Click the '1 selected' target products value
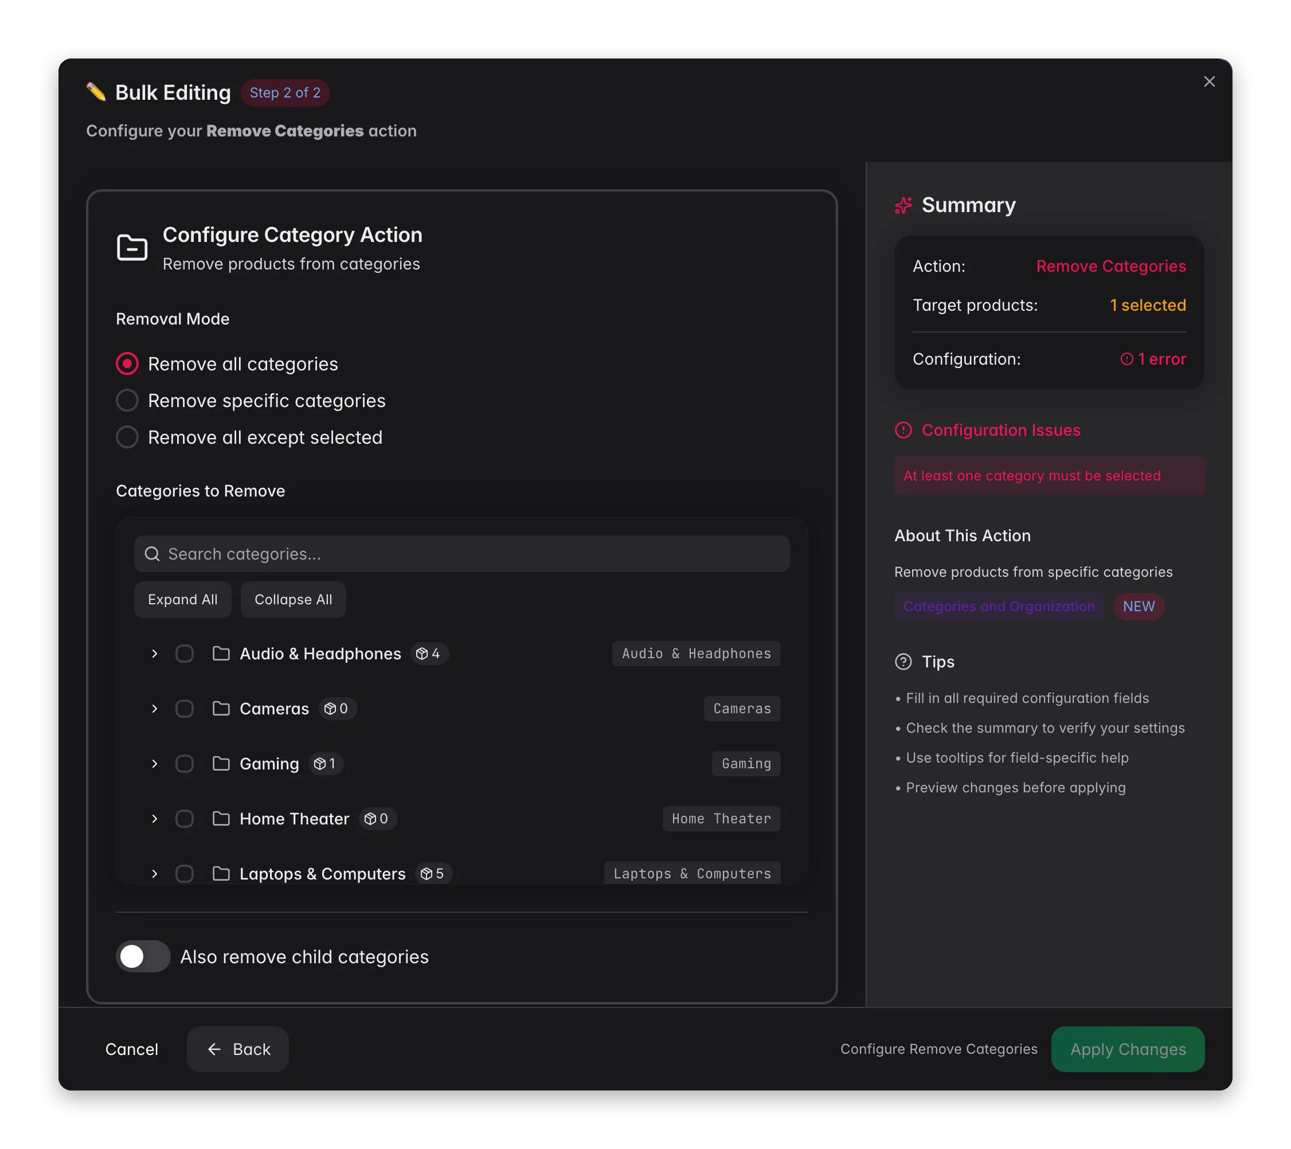Image resolution: width=1291 pixels, height=1149 pixels. point(1148,305)
